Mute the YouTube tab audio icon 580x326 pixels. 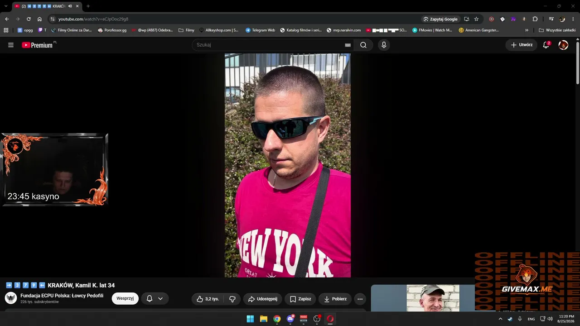point(70,6)
